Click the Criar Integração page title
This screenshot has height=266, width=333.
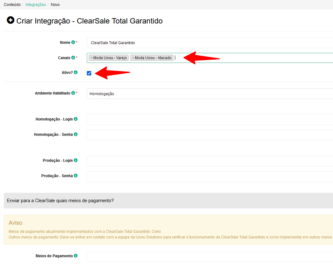tap(89, 21)
